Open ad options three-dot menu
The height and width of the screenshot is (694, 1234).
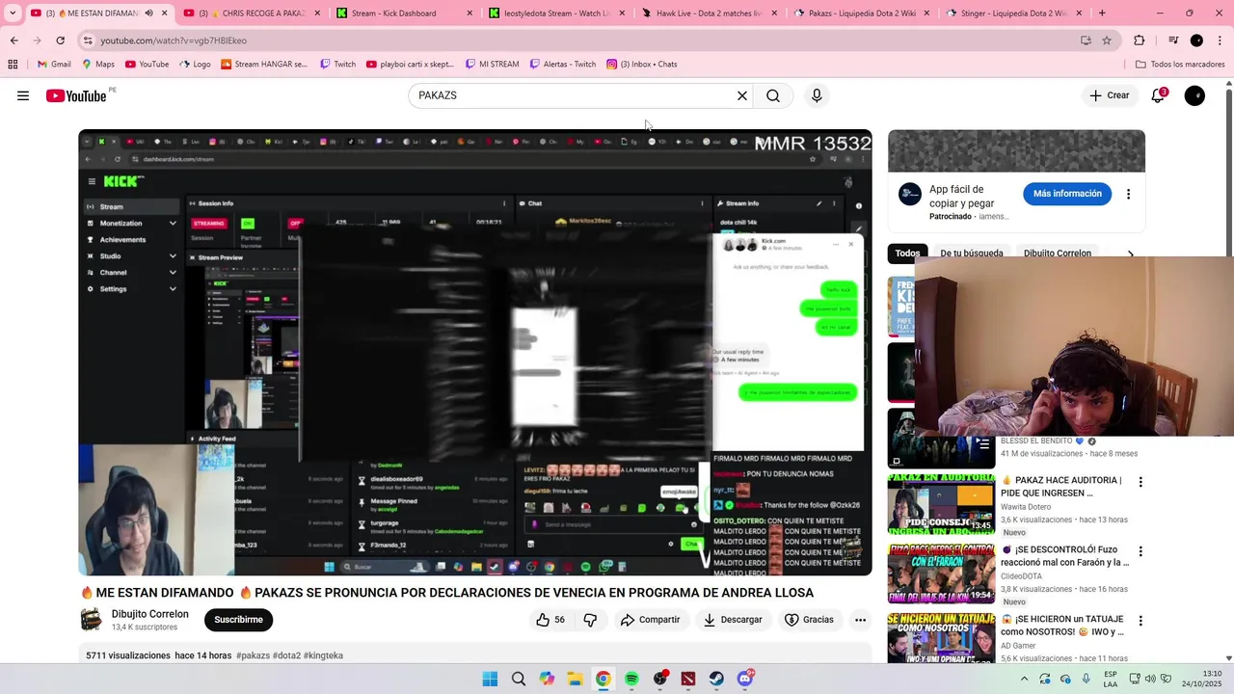coord(1128,194)
